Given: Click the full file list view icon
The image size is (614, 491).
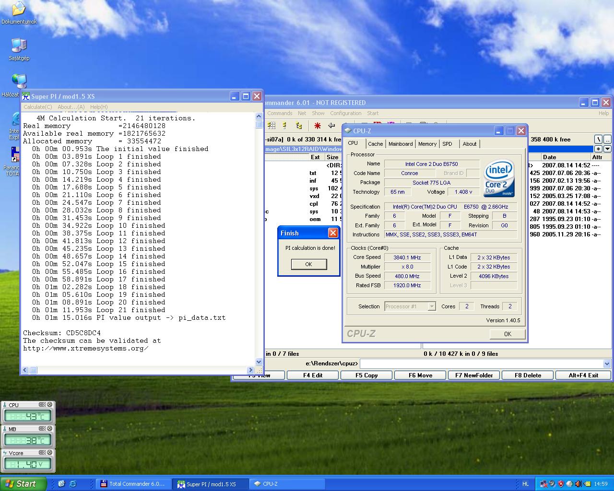Looking at the screenshot, I should [272, 126].
